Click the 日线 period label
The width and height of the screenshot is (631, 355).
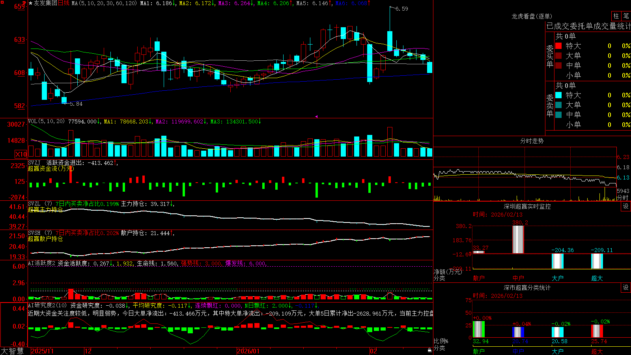(x=63, y=3)
